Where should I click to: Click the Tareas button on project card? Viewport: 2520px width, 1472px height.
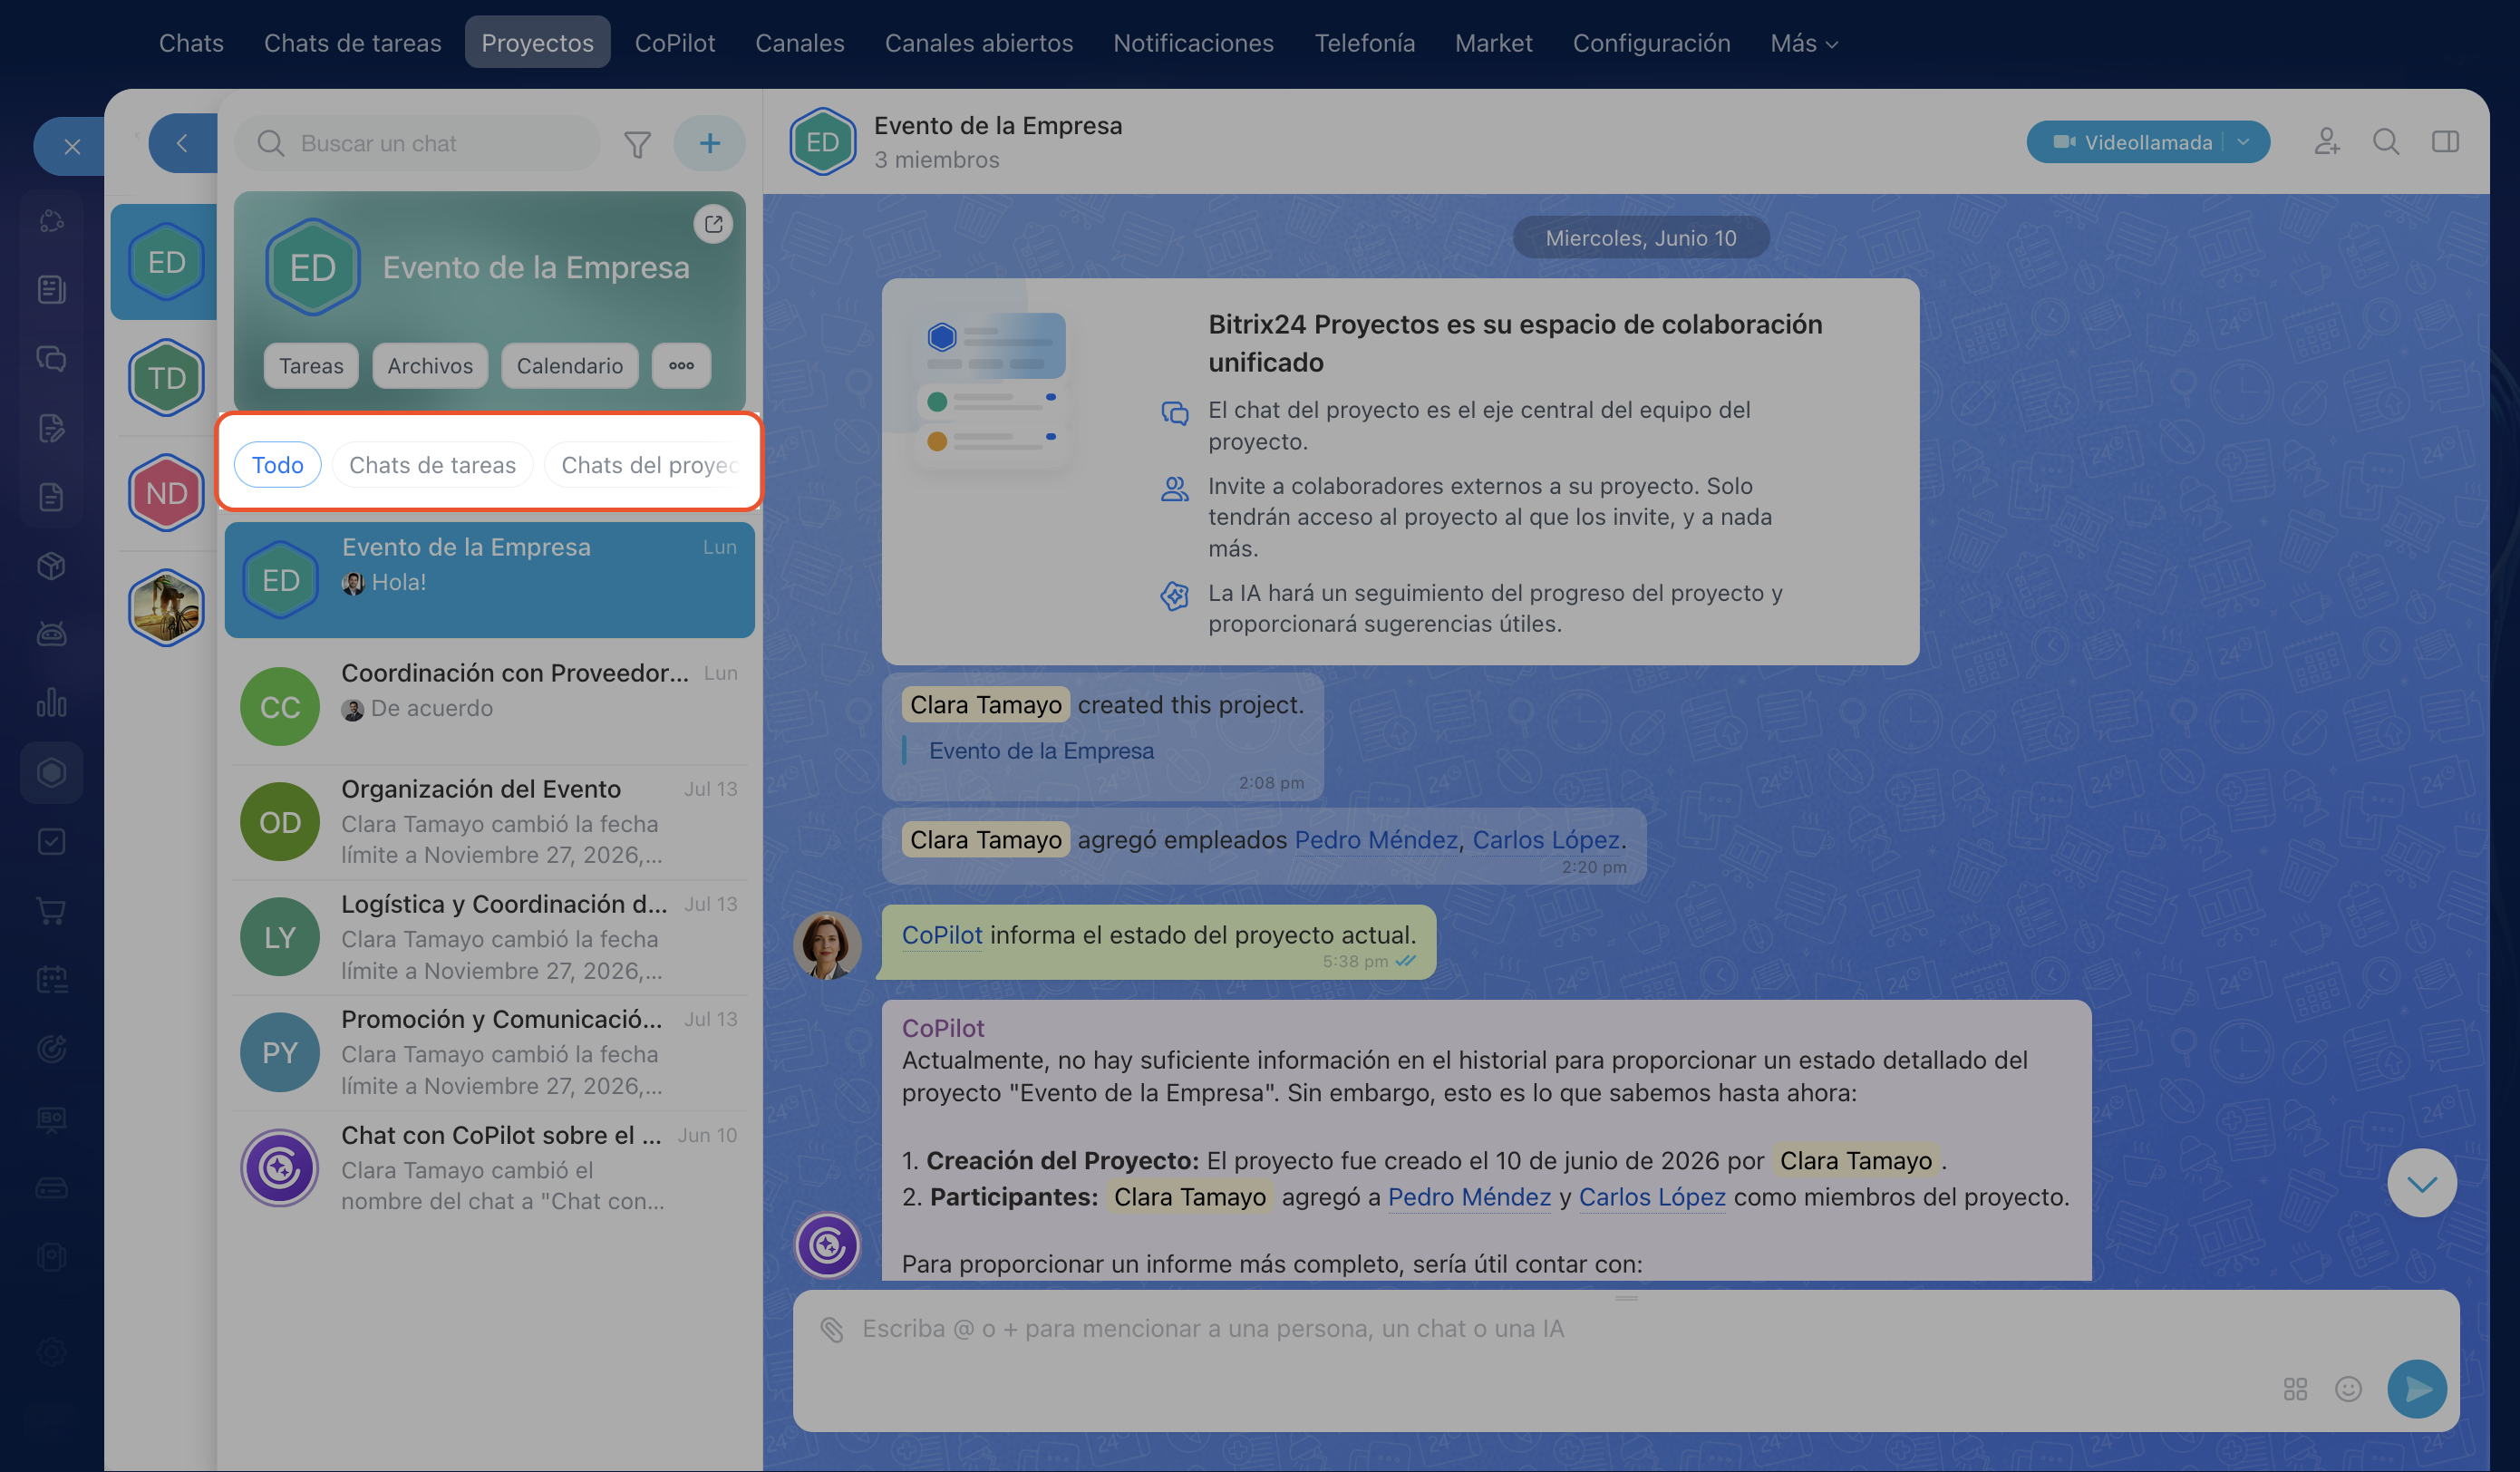click(x=311, y=366)
